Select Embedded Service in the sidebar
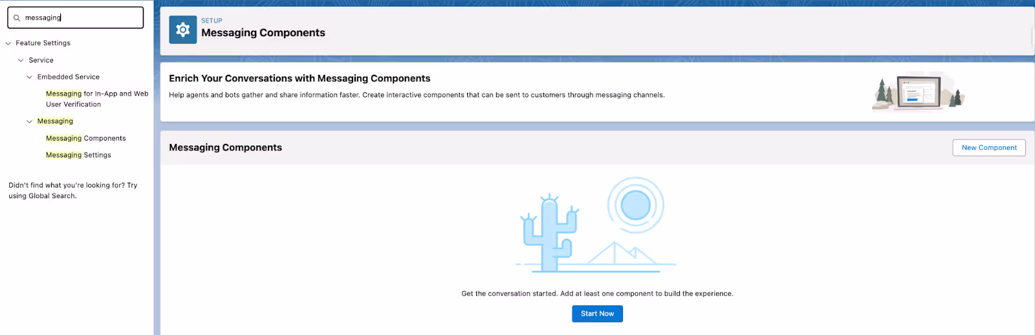Viewport: 1035px width, 335px height. [69, 77]
